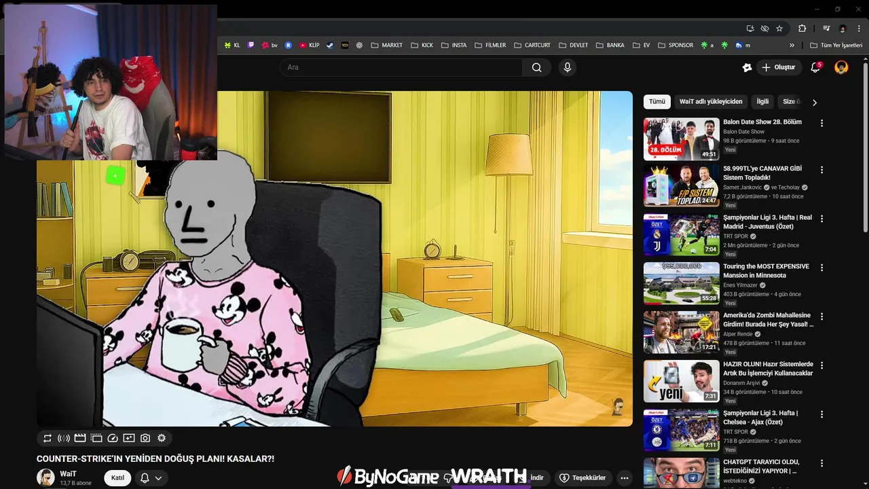Click the Katıl join button
The image size is (869, 489).
click(117, 478)
